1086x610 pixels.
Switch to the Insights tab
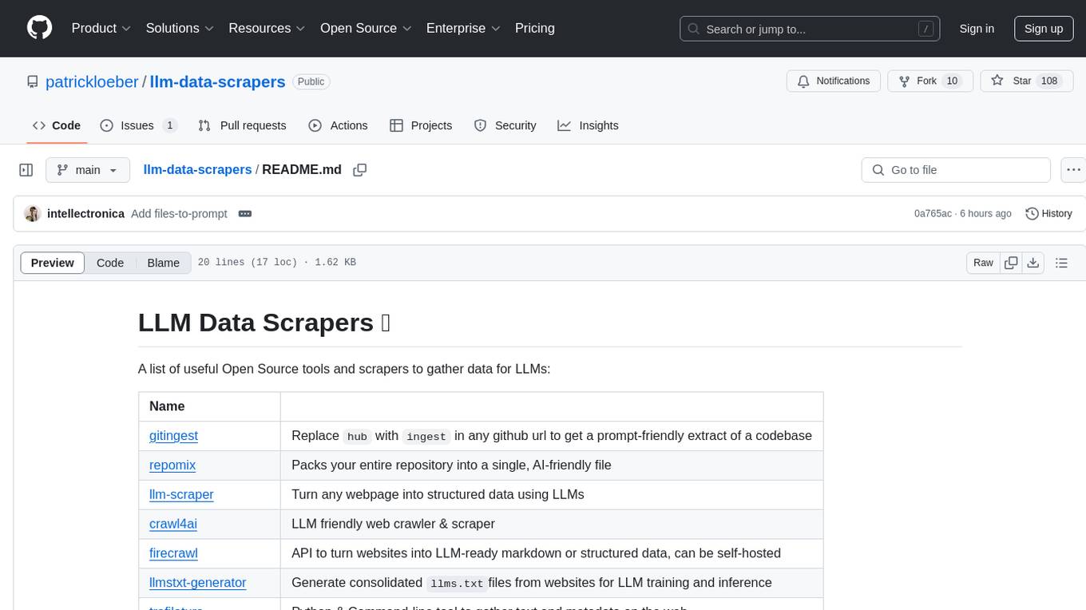pyautogui.click(x=588, y=125)
